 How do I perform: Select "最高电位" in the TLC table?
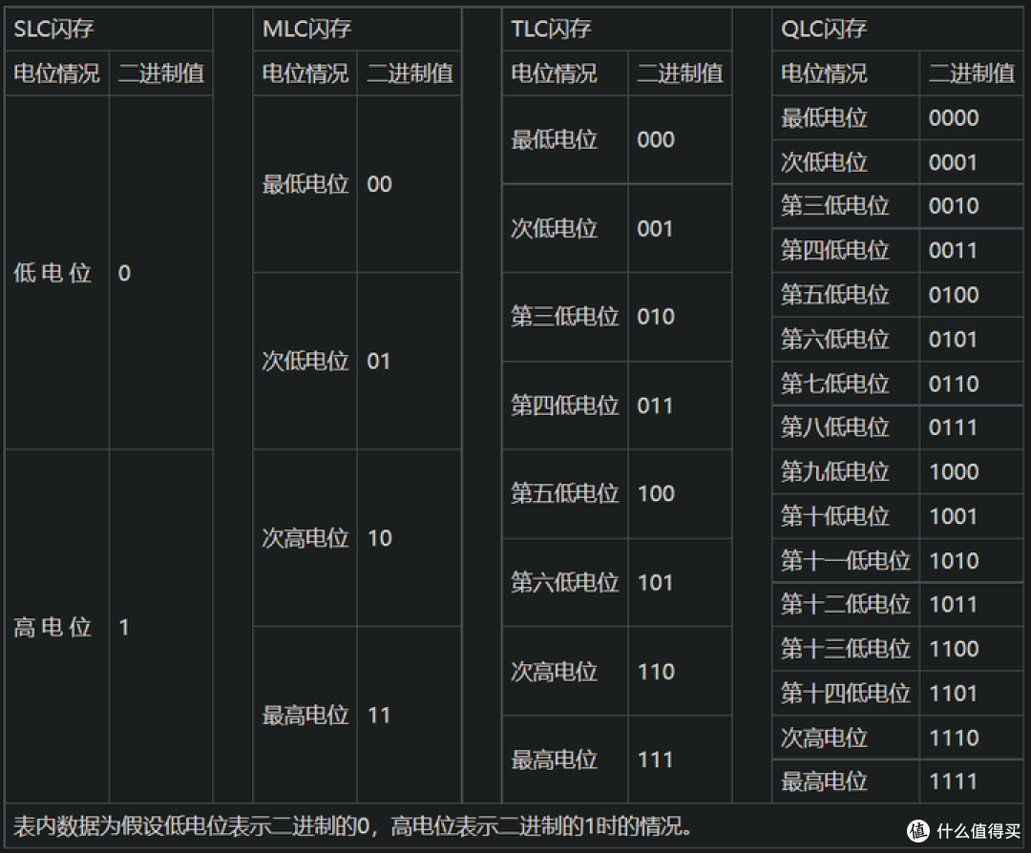(555, 759)
